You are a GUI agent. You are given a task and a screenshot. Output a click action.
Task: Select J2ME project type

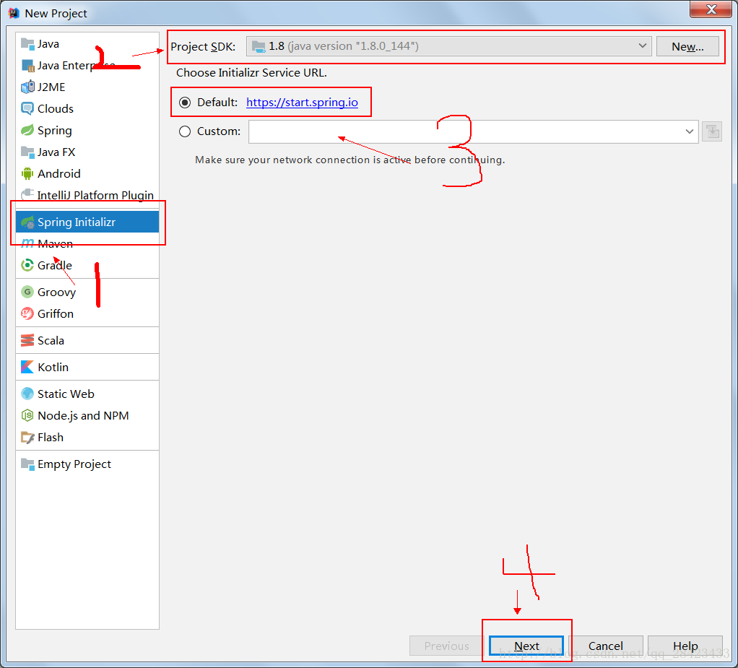(87, 87)
